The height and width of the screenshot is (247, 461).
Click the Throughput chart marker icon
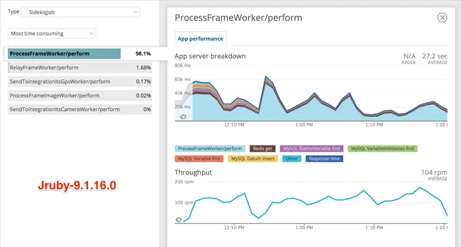pos(179,219)
